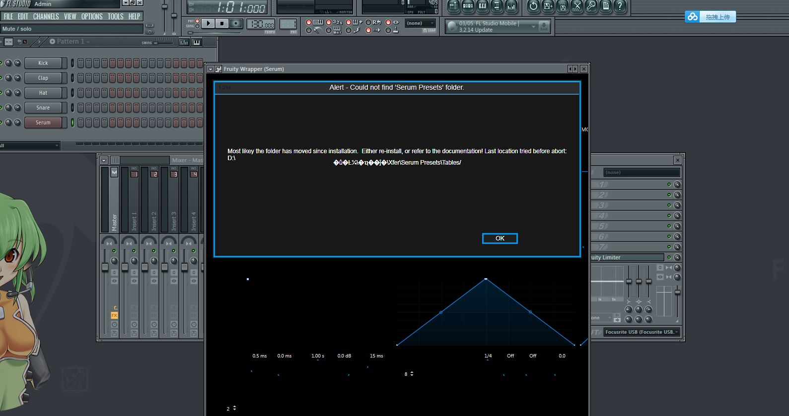Screen dimensions: 789x416
Task: Select the Kick channel button
Action: coord(43,63)
